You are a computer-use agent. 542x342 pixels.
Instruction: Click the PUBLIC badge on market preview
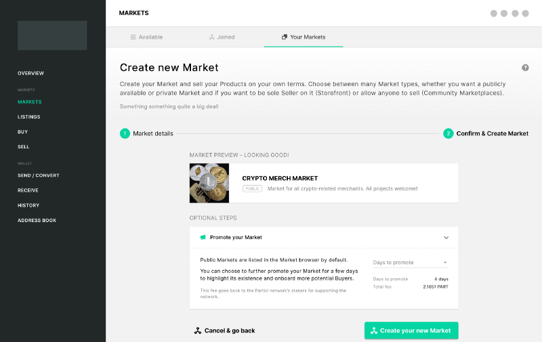[x=252, y=189]
